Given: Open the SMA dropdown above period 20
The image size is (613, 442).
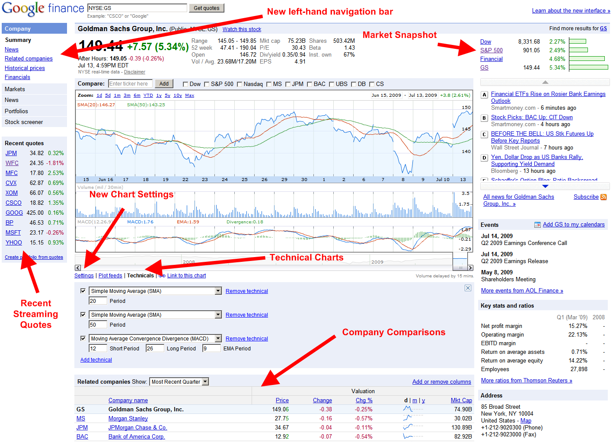Looking at the screenshot, I should click(155, 291).
